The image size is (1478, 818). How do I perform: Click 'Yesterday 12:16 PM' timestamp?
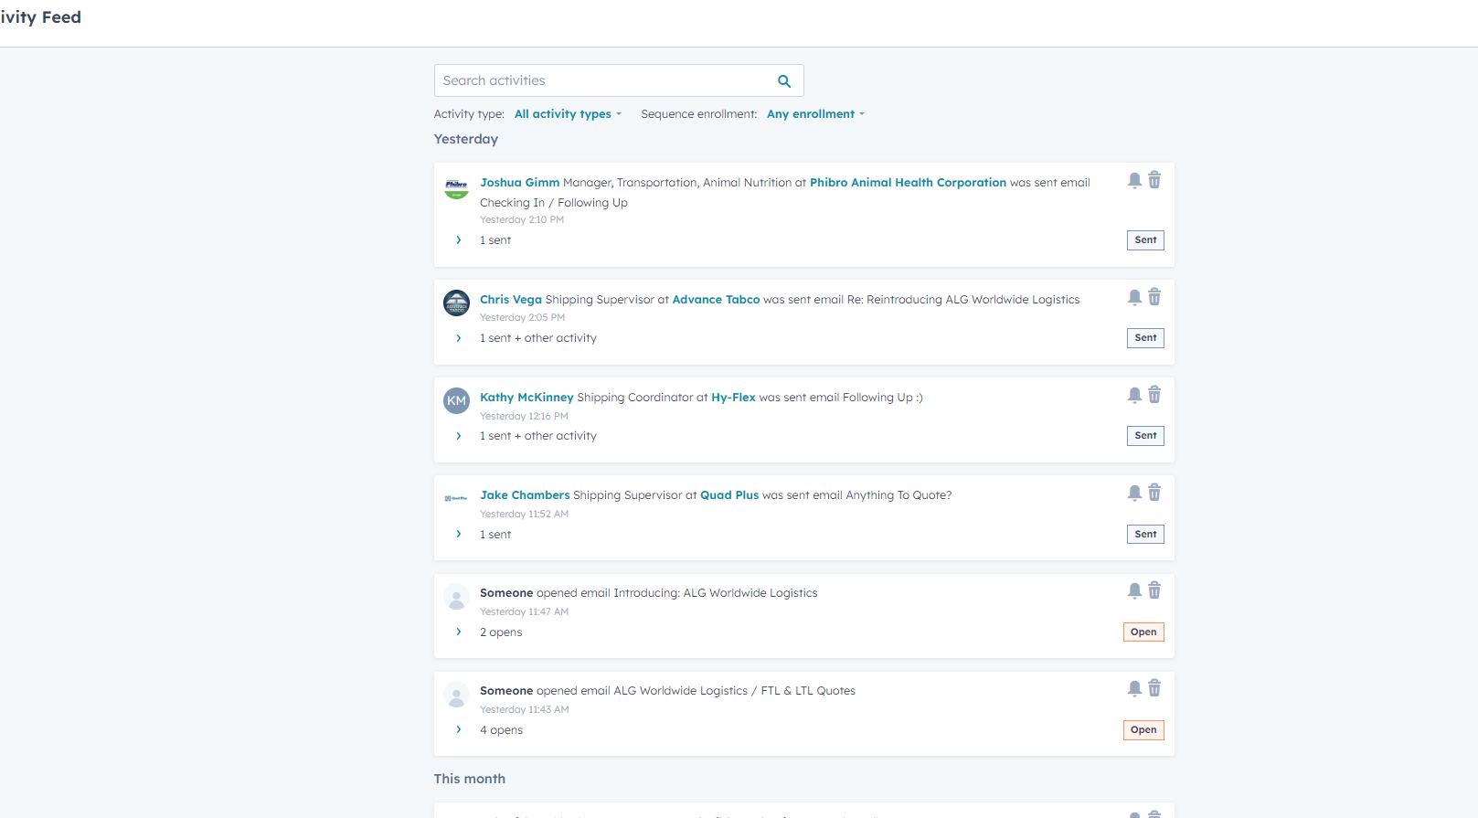tap(524, 417)
